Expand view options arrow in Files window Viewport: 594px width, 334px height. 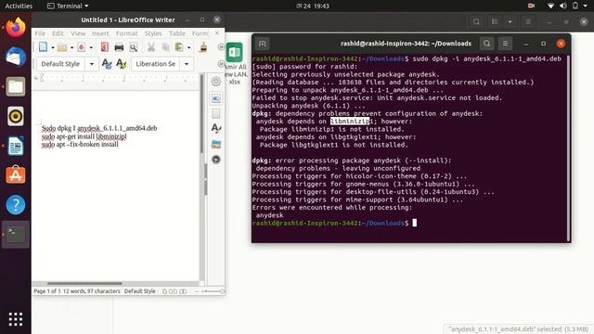click(x=510, y=21)
